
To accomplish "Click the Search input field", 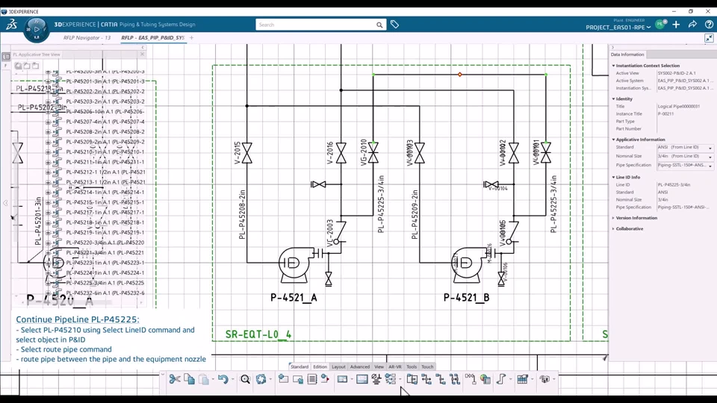I will tap(315, 25).
